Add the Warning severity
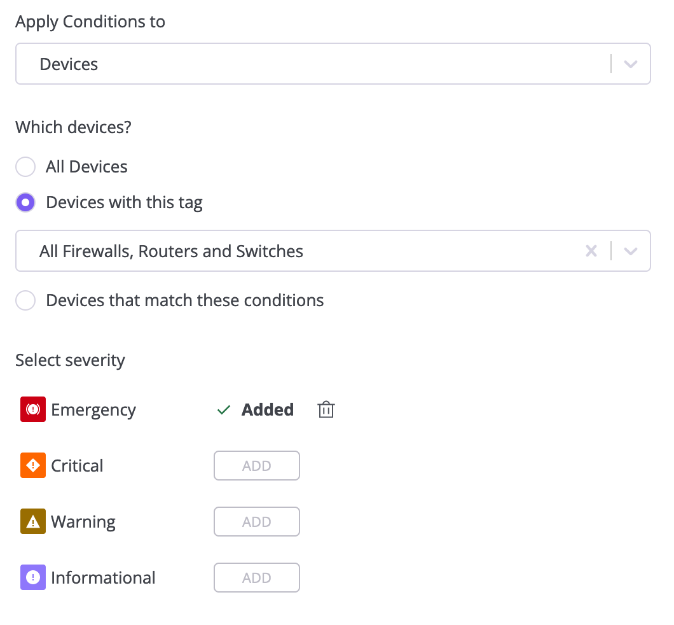This screenshot has height=625, width=674. (x=257, y=521)
